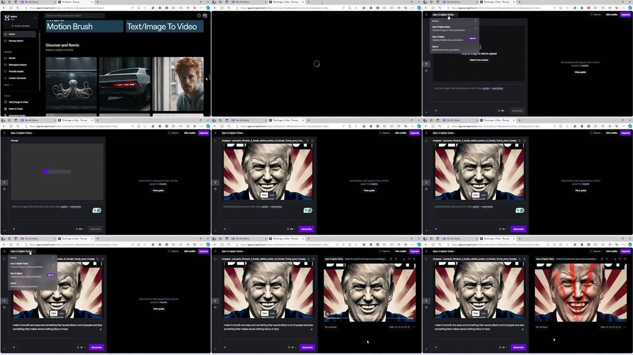The image size is (633, 355).
Task: Open Home in the Runway dashboard sidebar
Action: click(x=19, y=34)
